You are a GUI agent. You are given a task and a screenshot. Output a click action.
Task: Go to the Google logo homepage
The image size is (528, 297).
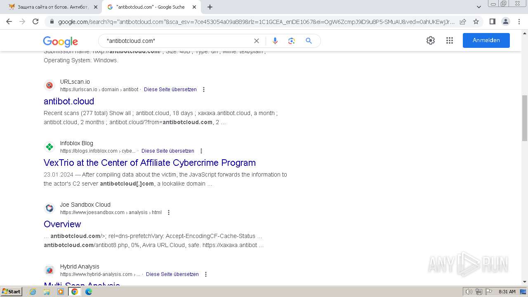point(60,41)
